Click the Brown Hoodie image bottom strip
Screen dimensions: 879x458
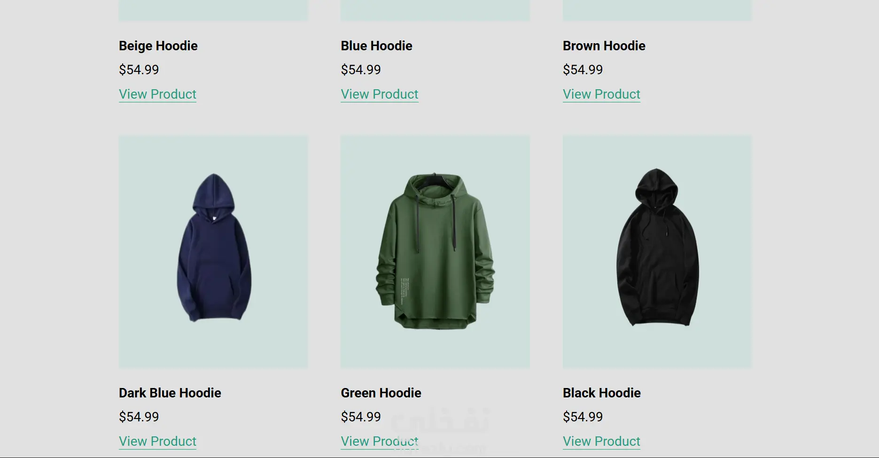(x=657, y=10)
